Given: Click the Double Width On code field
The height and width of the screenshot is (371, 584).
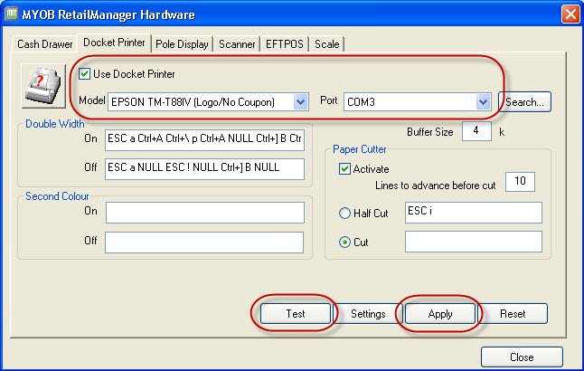Looking at the screenshot, I should [204, 140].
